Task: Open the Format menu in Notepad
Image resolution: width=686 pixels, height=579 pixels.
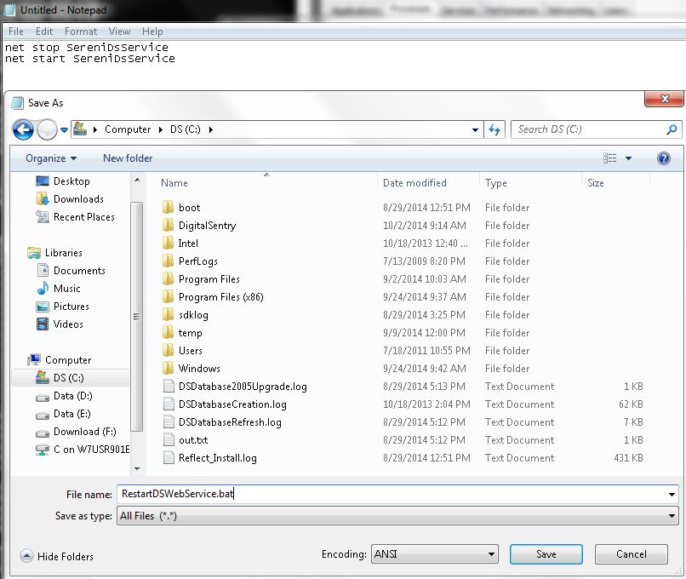Action: (x=80, y=31)
